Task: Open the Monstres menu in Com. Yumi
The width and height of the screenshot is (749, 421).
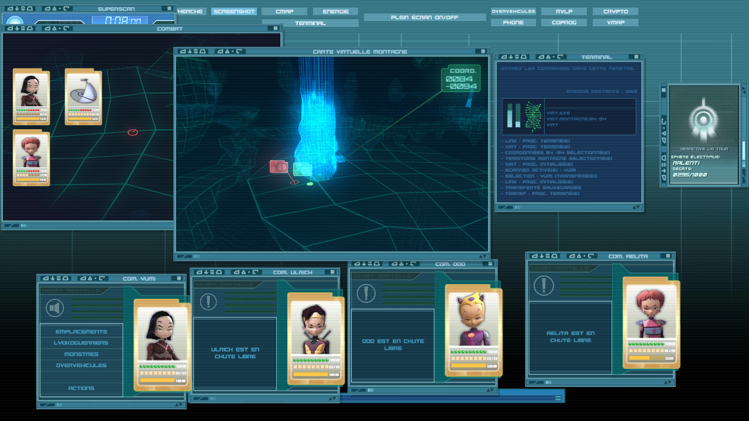Action: click(81, 354)
